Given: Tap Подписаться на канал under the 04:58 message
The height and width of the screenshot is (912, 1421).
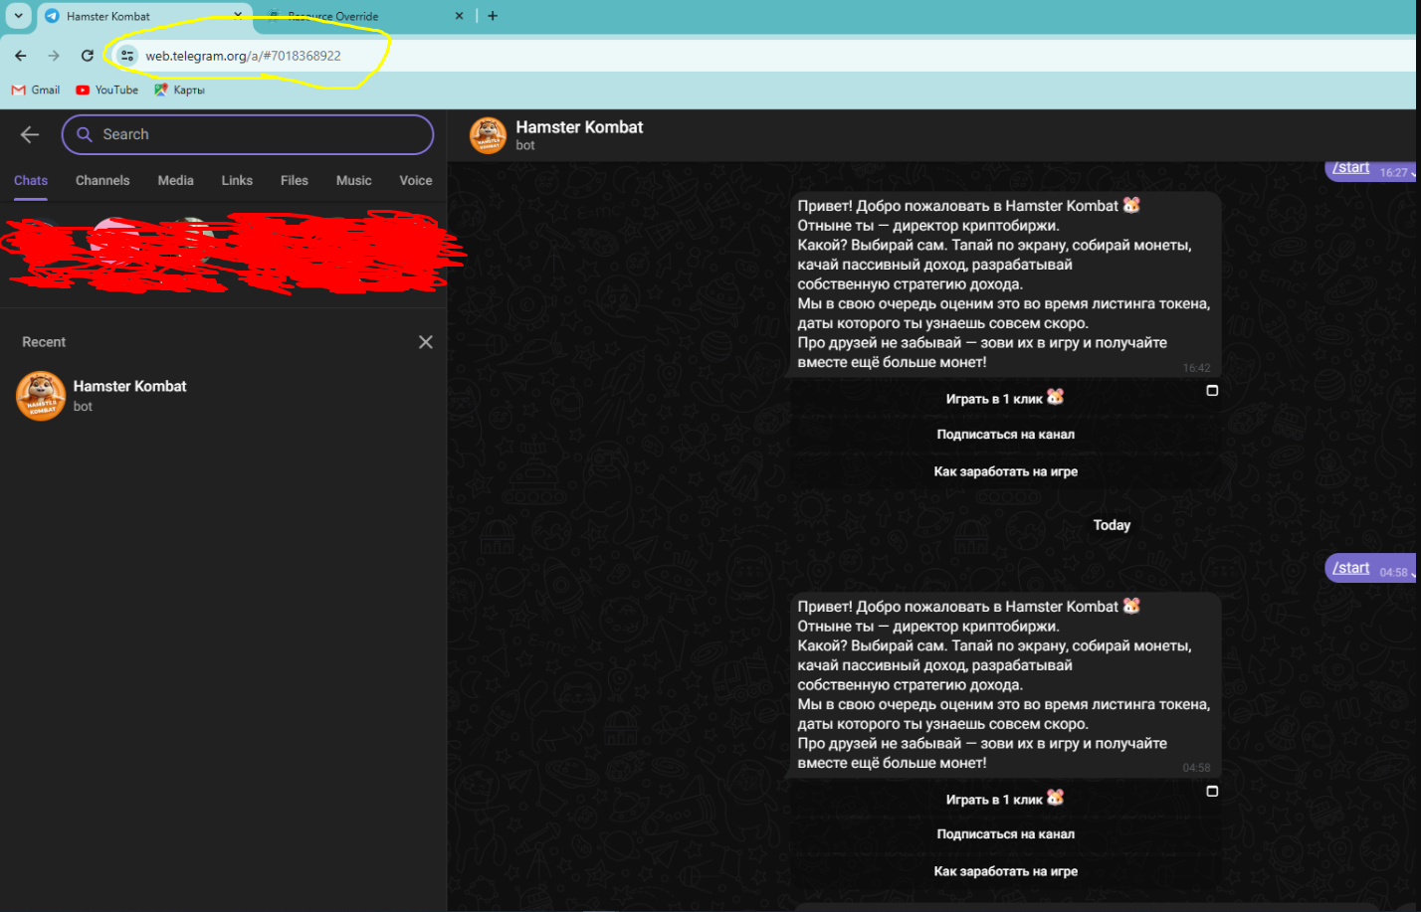Looking at the screenshot, I should click(1006, 834).
